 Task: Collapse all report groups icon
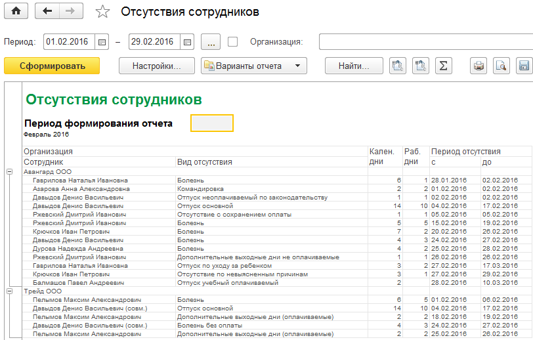coord(421,66)
